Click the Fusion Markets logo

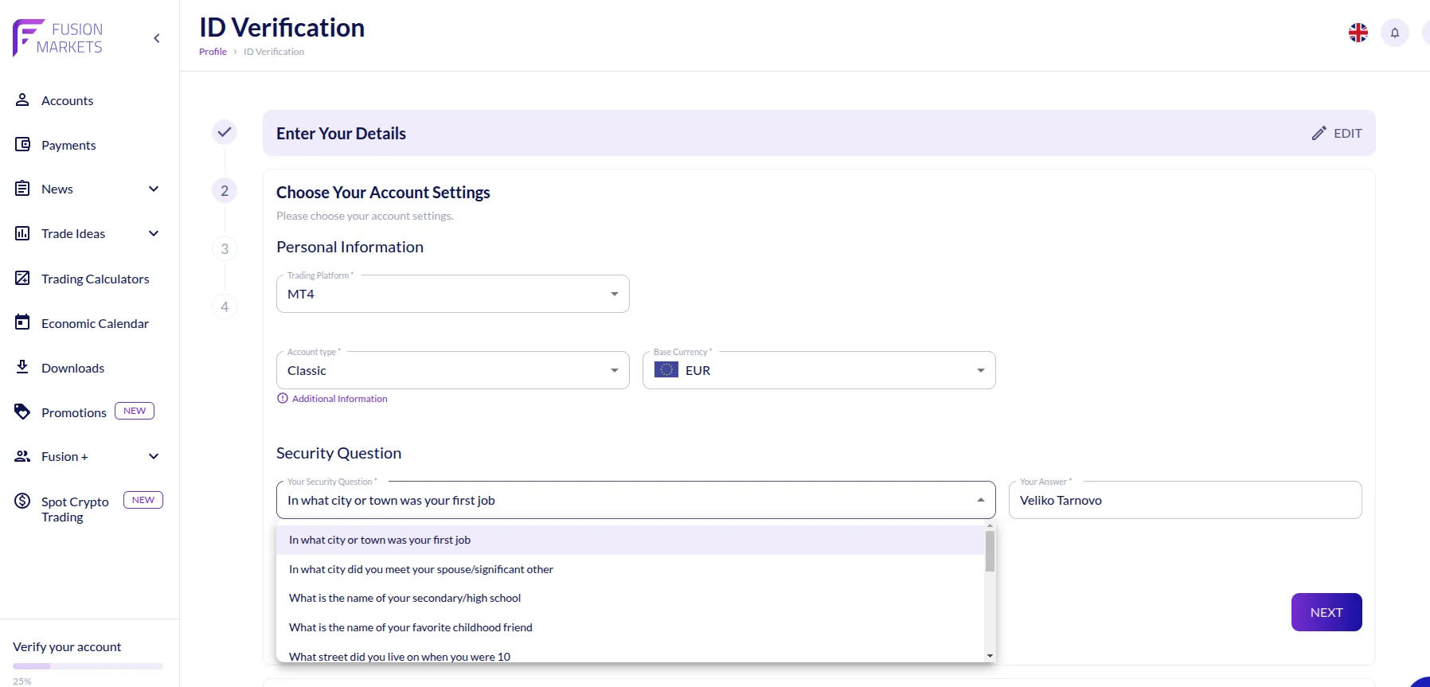pyautogui.click(x=57, y=37)
